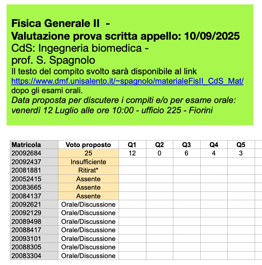Viewport: 262px width, 265px height.
Task: Select the Q2 column header cell
Action: pos(159,145)
